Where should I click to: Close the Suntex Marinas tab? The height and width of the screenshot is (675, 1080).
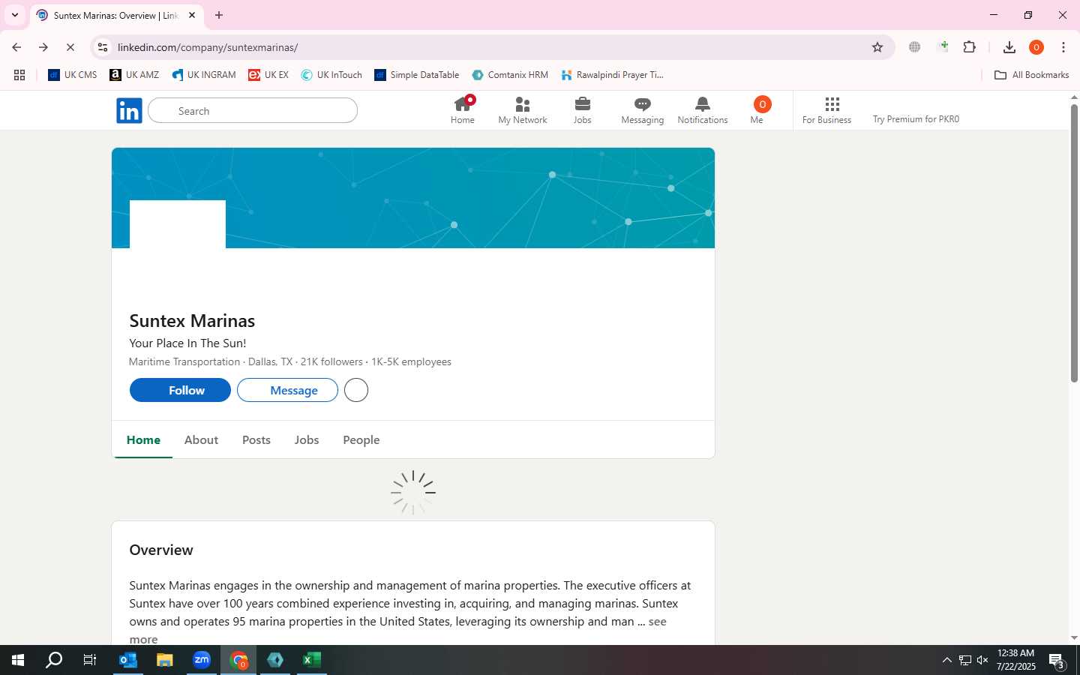point(192,15)
